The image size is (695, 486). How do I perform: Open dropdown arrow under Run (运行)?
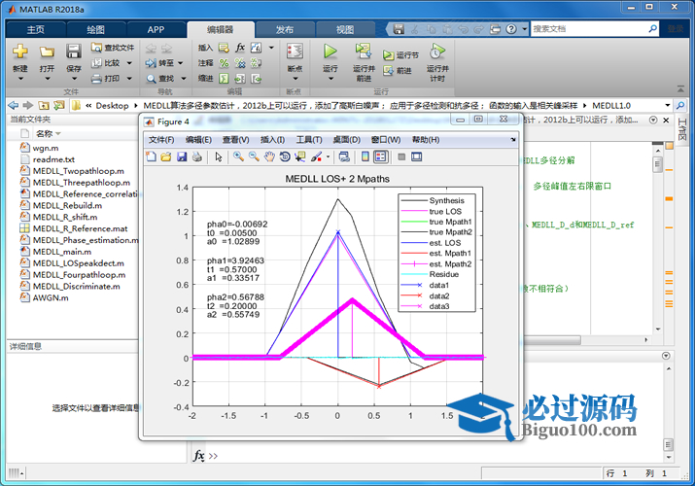[330, 79]
